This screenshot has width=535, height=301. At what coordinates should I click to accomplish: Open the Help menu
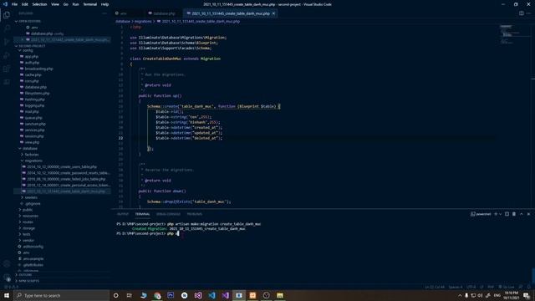pos(104,4)
